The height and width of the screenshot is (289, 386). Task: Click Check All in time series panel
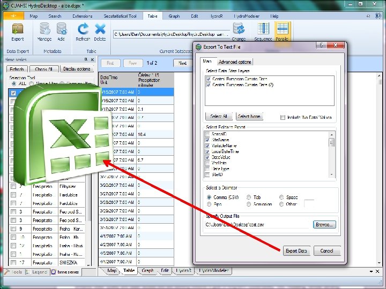pyautogui.click(x=44, y=69)
